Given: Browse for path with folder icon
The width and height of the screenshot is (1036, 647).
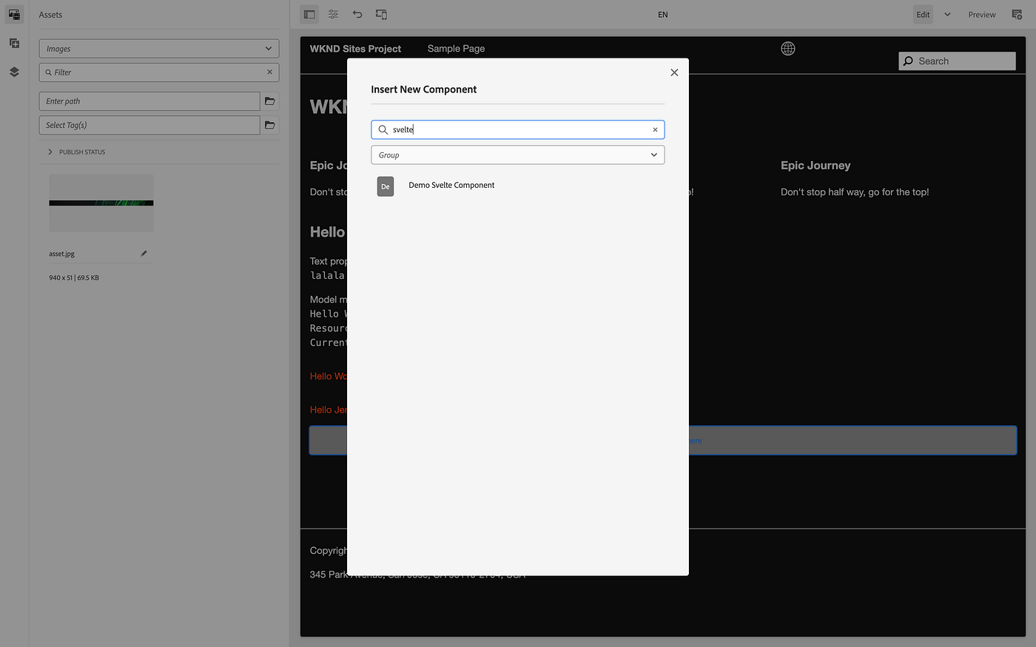Looking at the screenshot, I should click(x=270, y=101).
